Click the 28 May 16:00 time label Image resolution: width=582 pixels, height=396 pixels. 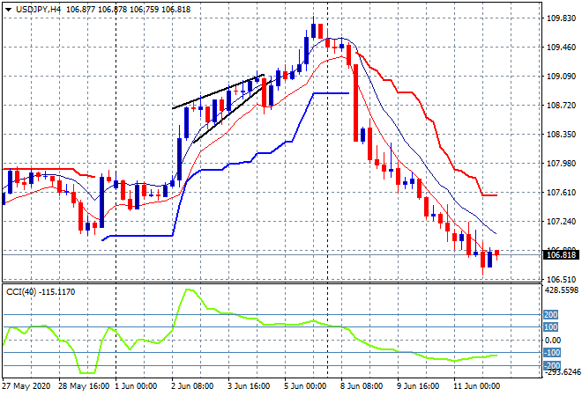84,386
